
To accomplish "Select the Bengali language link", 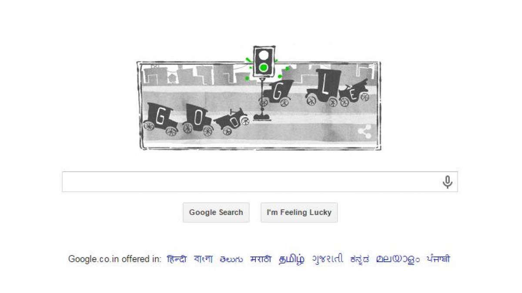I will [x=203, y=259].
